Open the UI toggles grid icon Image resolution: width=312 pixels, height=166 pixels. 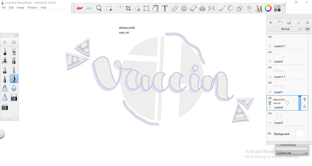pos(277,8)
